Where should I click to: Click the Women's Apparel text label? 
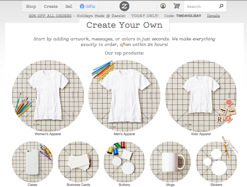click(x=48, y=134)
